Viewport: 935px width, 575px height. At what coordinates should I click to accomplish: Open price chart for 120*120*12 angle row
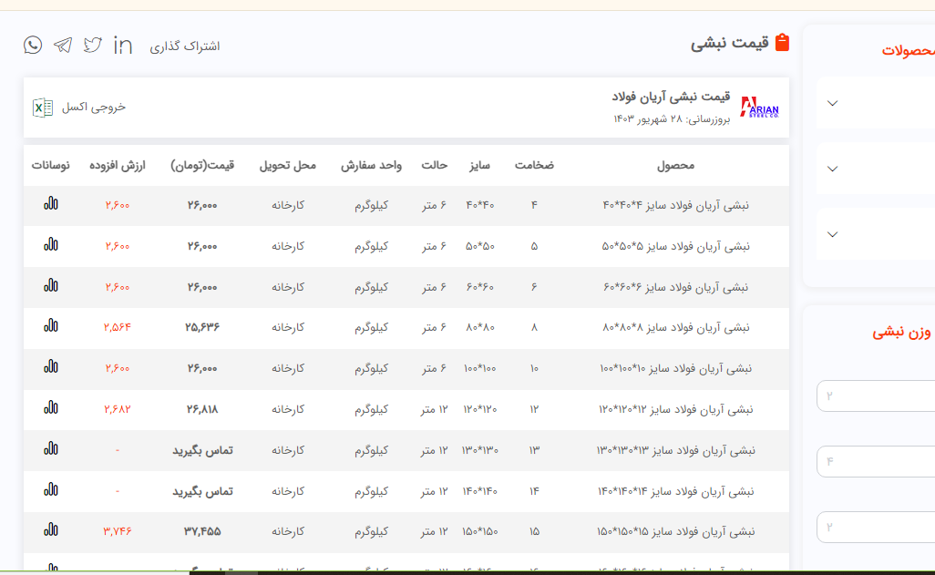51,407
